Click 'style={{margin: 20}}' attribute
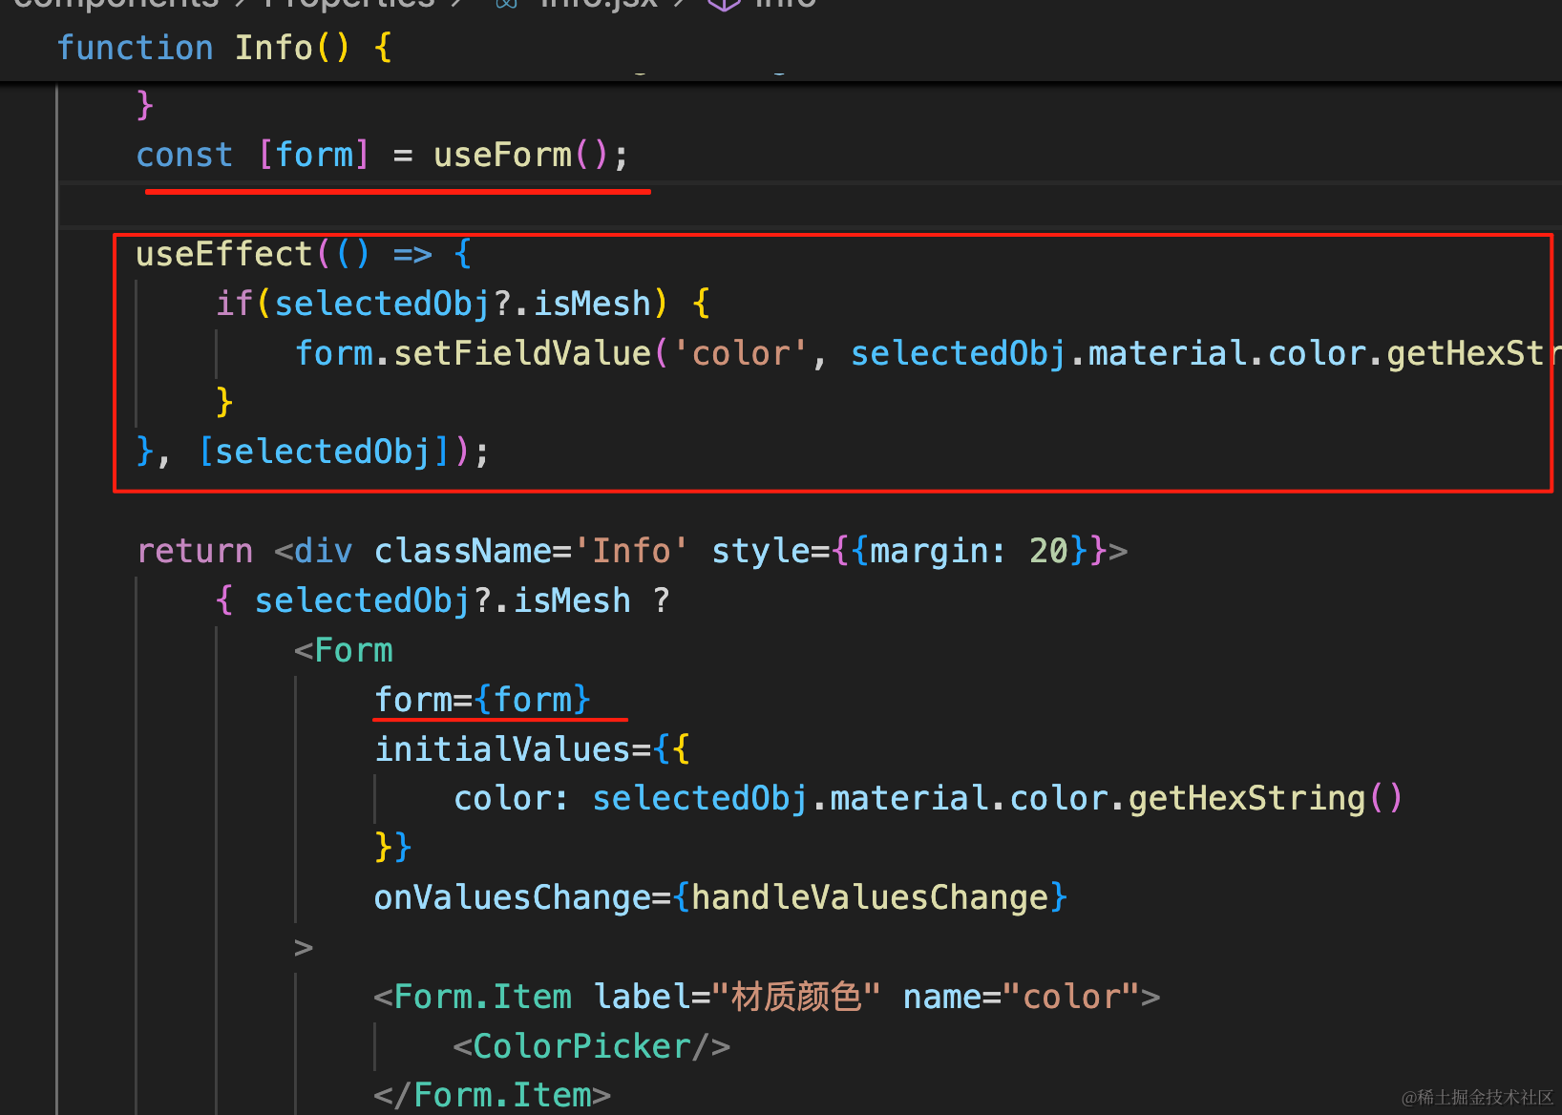This screenshot has height=1115, width=1562. [909, 551]
